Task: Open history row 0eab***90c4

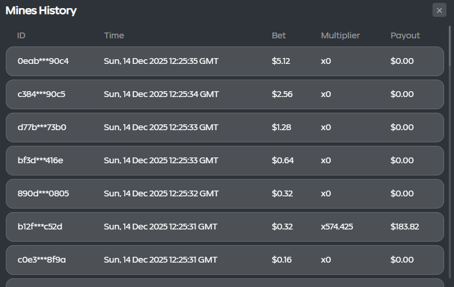Action: (x=225, y=61)
